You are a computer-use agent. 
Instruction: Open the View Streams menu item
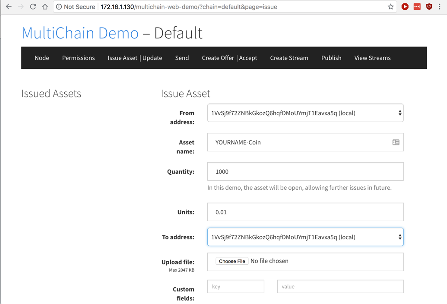(x=372, y=58)
